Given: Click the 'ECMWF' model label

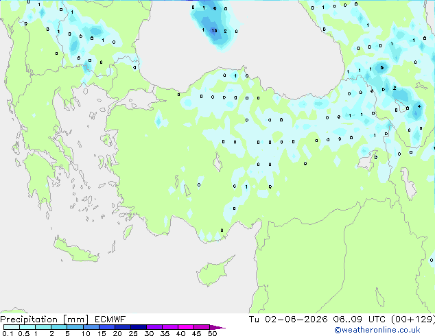Looking at the screenshot, I should click(x=110, y=320).
